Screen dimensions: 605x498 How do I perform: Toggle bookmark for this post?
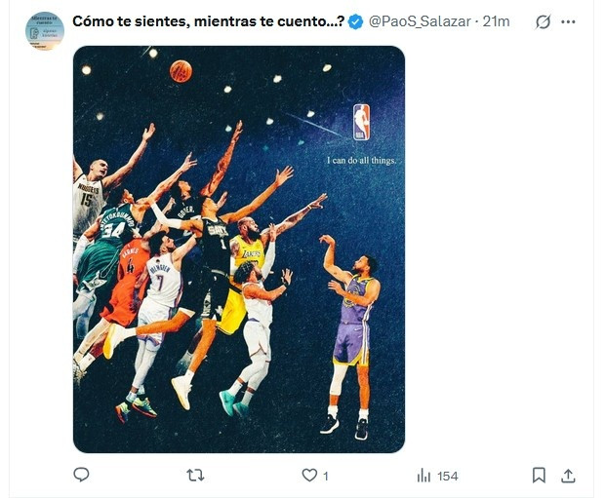[x=539, y=475]
